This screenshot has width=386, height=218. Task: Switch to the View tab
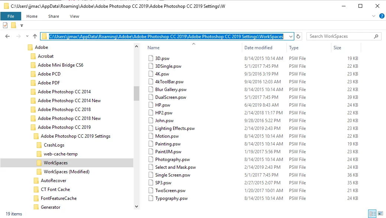[74, 16]
